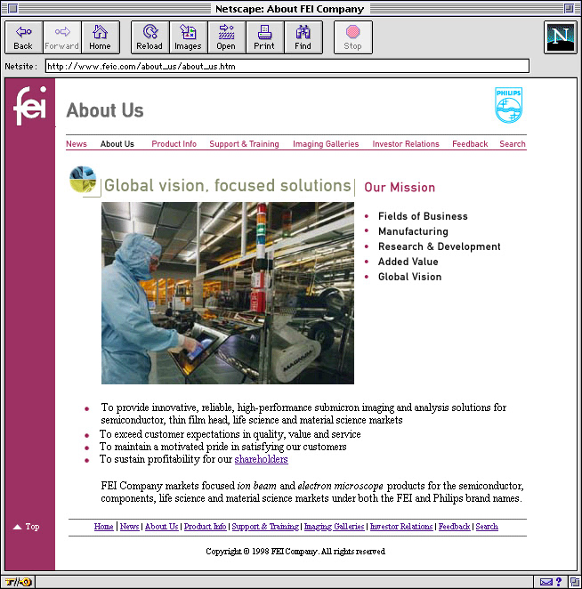Click the 'Global vision, focused solutions' headline
Image resolution: width=582 pixels, height=589 pixels.
pos(228,186)
